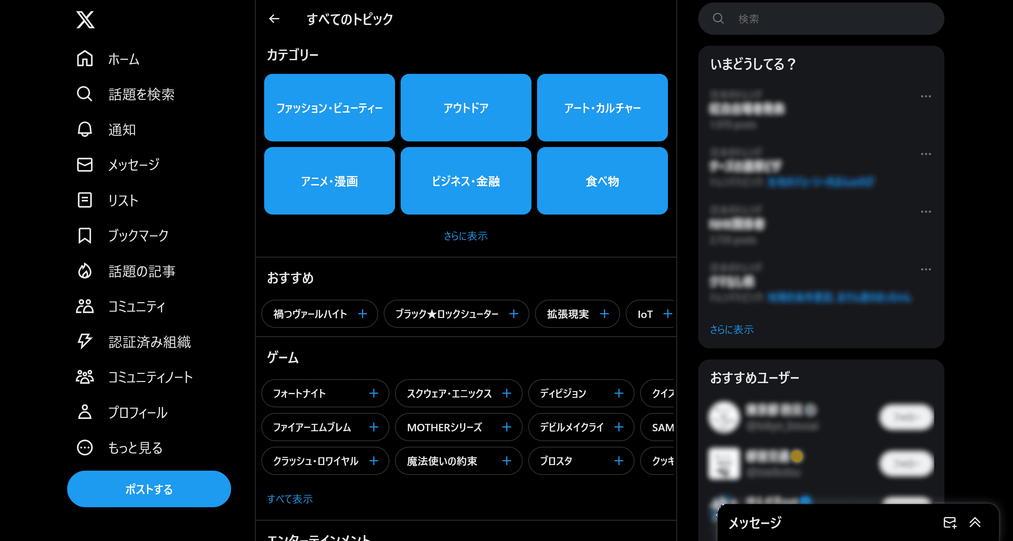Click the X logo
This screenshot has width=1013, height=541.
(85, 20)
